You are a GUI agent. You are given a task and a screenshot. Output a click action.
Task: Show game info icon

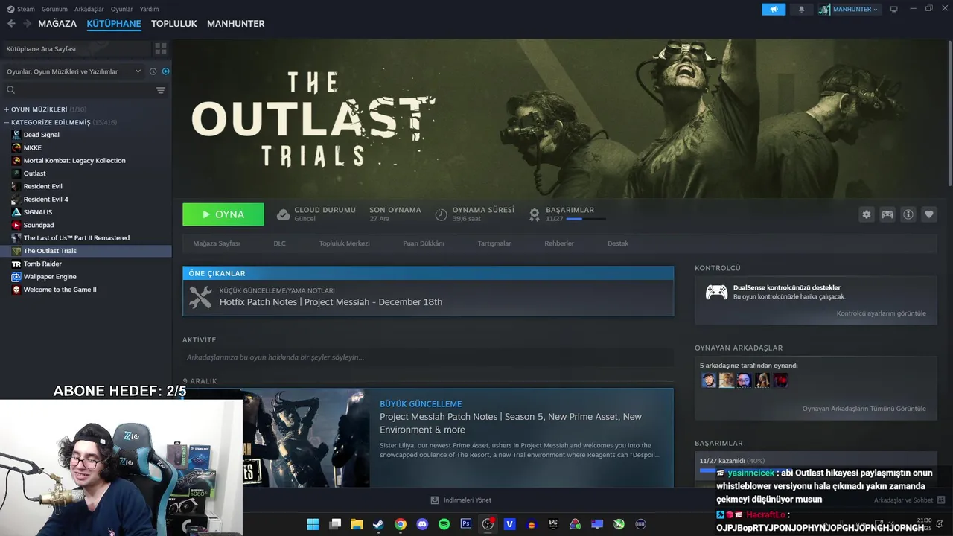point(908,214)
